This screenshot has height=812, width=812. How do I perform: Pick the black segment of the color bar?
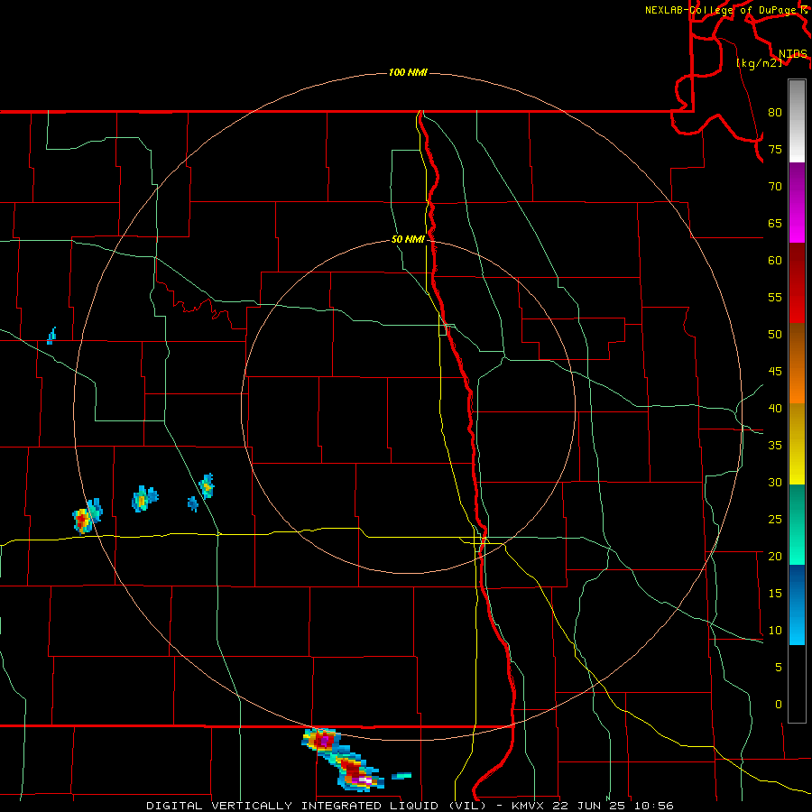click(x=797, y=684)
